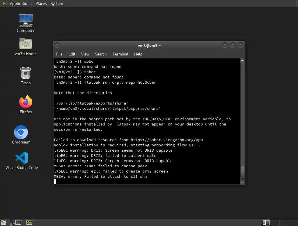The image size is (298, 226).
Task: Click 'Note that the directories' line
Action: (83, 93)
